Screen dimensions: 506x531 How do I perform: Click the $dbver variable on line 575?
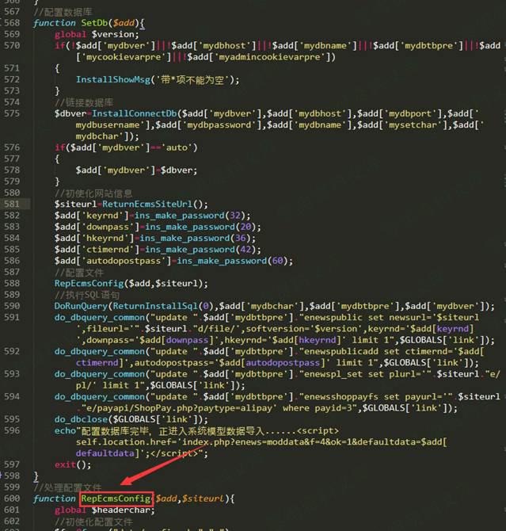coord(68,113)
